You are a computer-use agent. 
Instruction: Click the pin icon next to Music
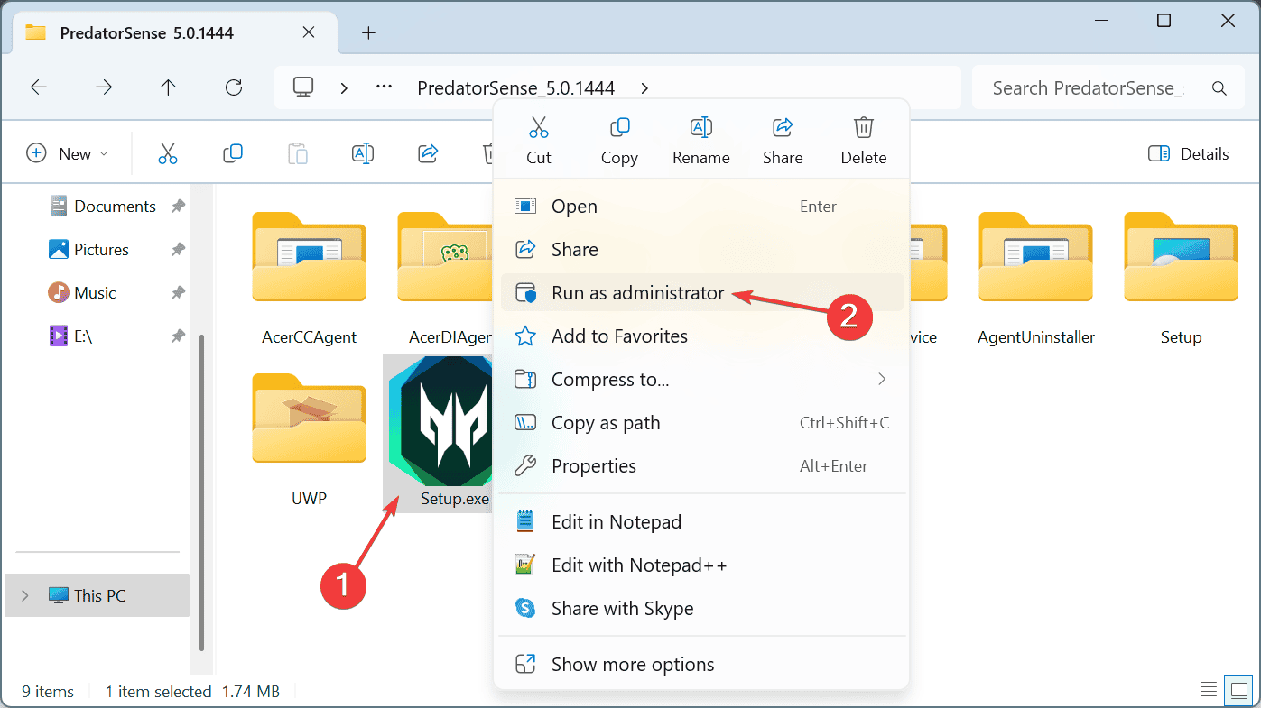coord(178,293)
